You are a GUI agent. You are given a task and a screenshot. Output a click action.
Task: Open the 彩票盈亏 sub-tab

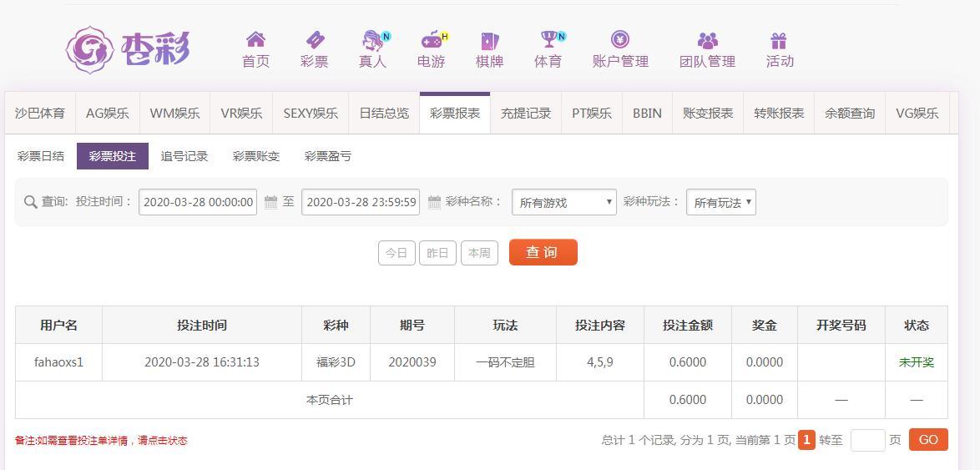[328, 156]
